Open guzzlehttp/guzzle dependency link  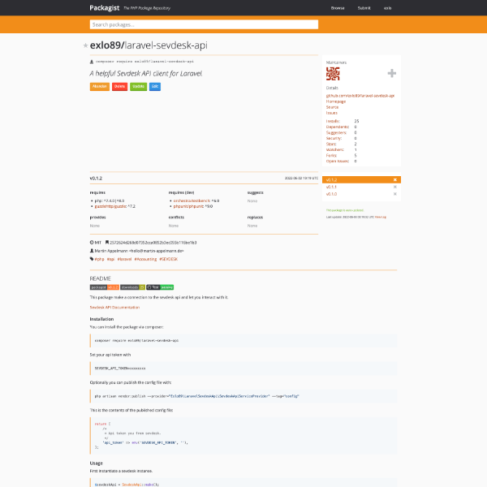point(110,206)
